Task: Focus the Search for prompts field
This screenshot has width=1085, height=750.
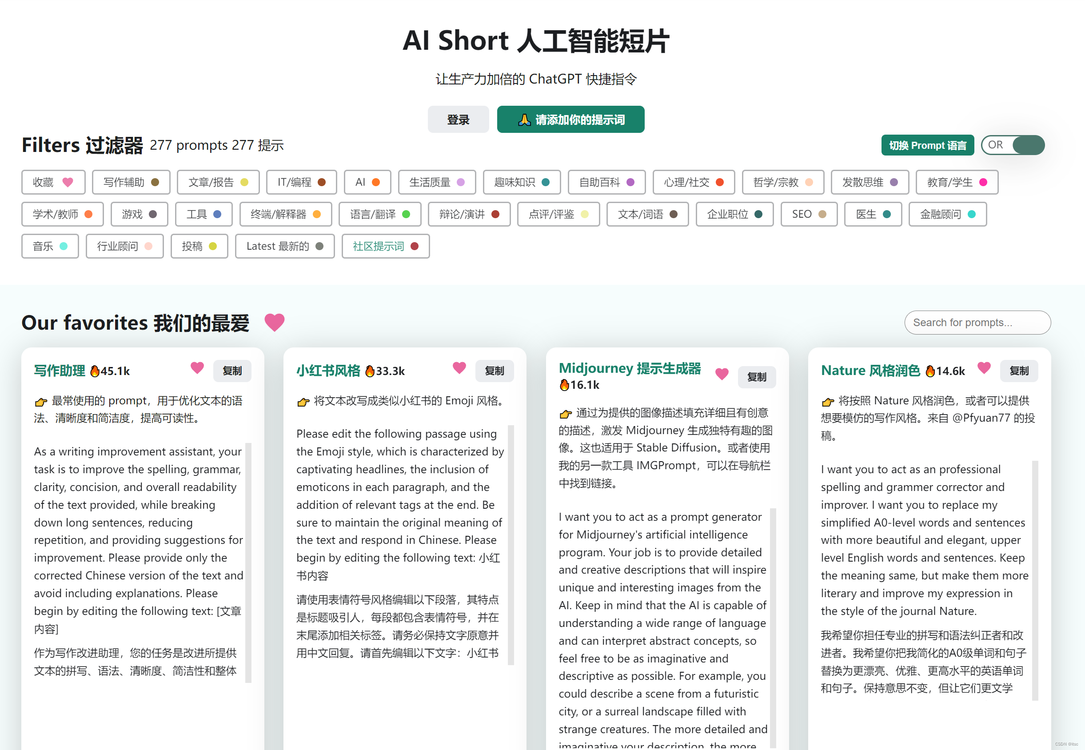Action: 977,323
